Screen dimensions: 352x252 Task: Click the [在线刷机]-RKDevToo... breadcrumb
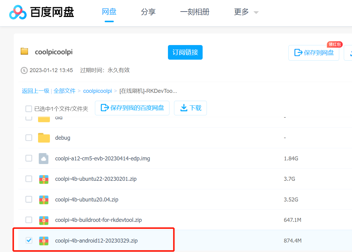click(x=148, y=91)
